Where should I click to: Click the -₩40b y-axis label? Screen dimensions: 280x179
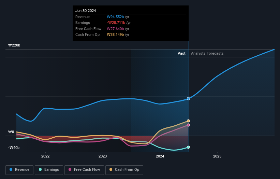pos(14,148)
